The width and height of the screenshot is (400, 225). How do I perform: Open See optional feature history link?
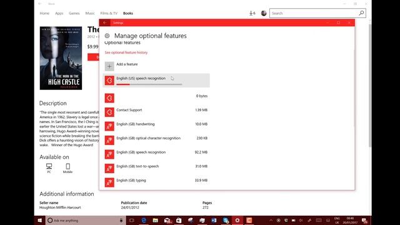[126, 52]
